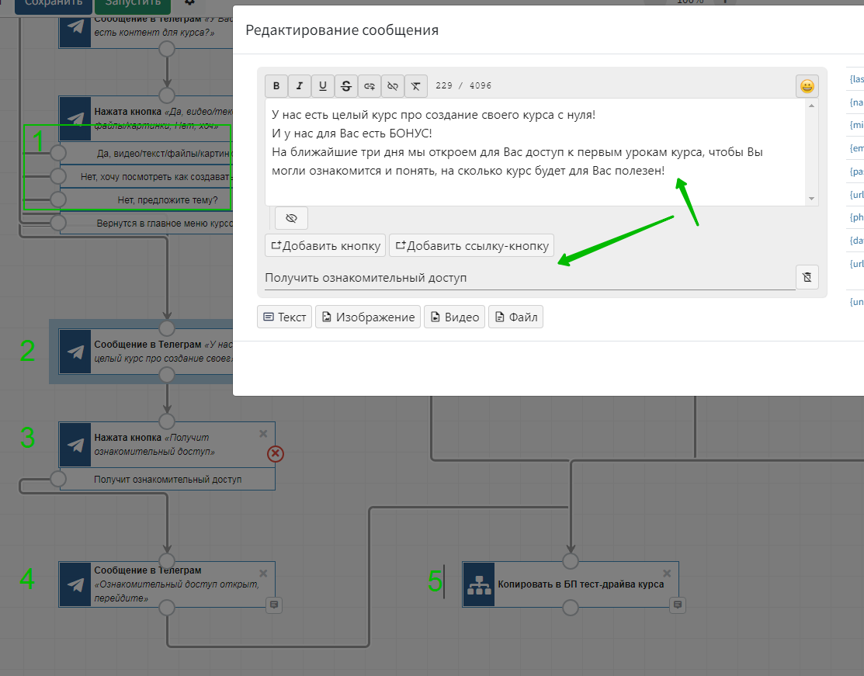The height and width of the screenshot is (676, 864).
Task: Toggle the crossed-eye preview visibility button
Action: [291, 219]
